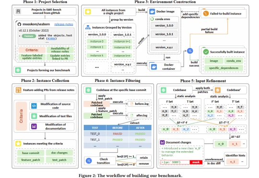Click the vertical orange 'Criteria' box in Phase 2
This screenshot has height=178, width=259.
21,116
